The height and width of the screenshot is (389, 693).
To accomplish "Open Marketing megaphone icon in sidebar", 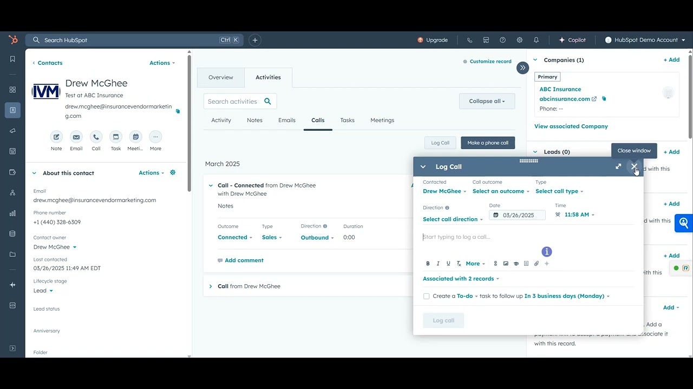I will (12, 131).
